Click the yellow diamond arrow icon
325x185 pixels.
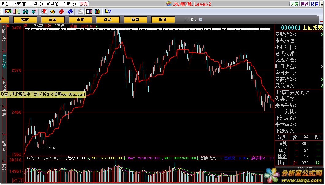[x=52, y=12]
